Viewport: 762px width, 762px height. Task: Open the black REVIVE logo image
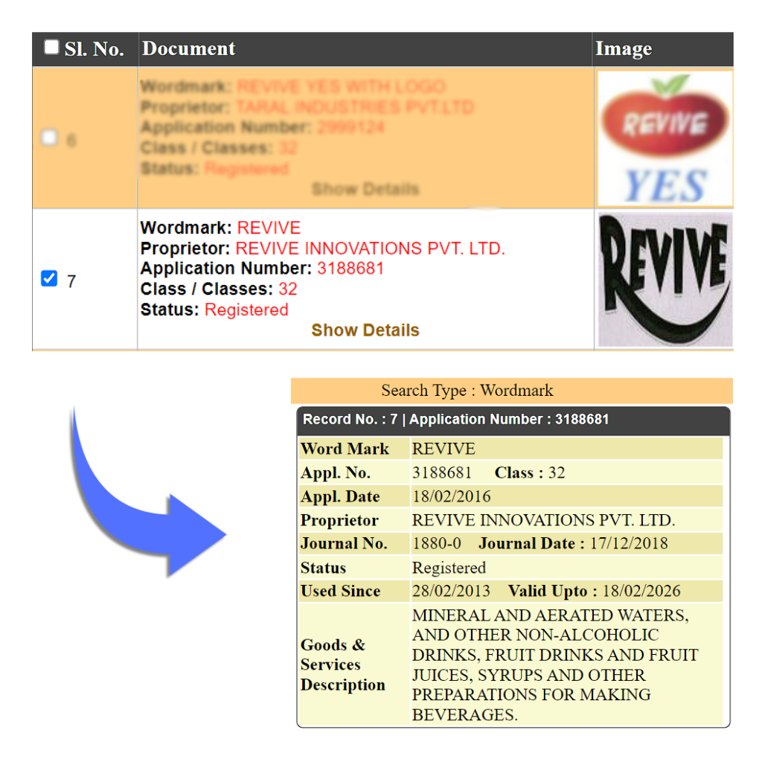(665, 280)
